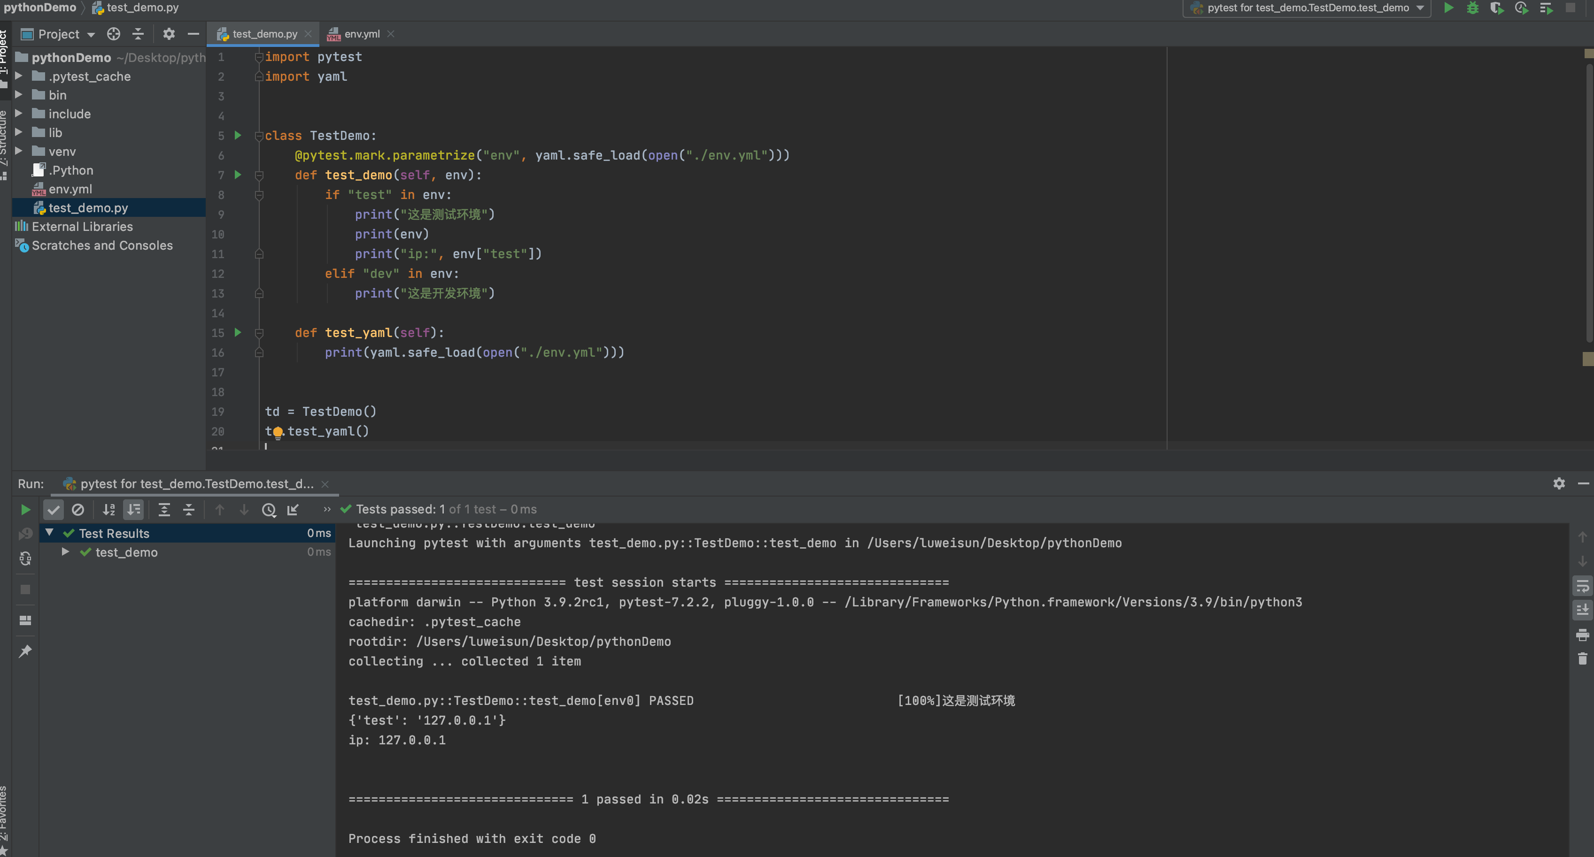
Task: Click External Libraries in project tree
Action: (x=82, y=227)
